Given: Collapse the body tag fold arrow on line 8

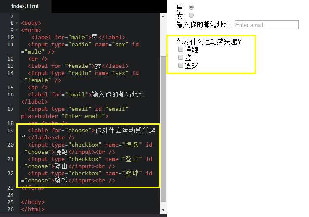Looking at the screenshot, I should point(17,23).
